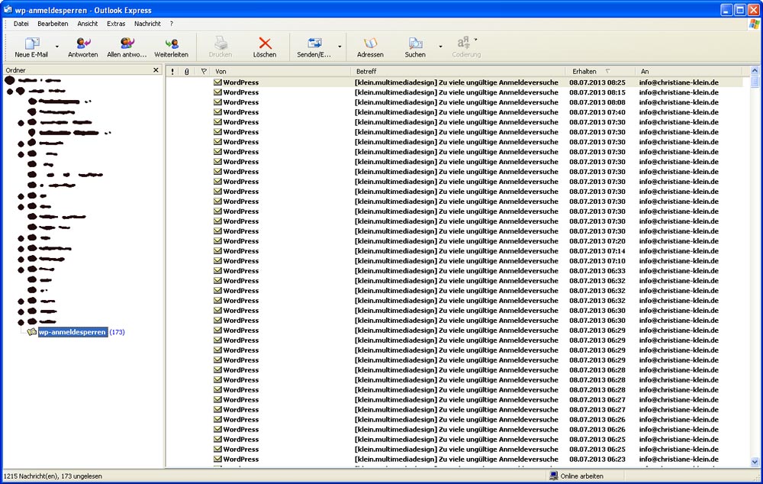Select the wp-anmeldesperren folder

72,332
